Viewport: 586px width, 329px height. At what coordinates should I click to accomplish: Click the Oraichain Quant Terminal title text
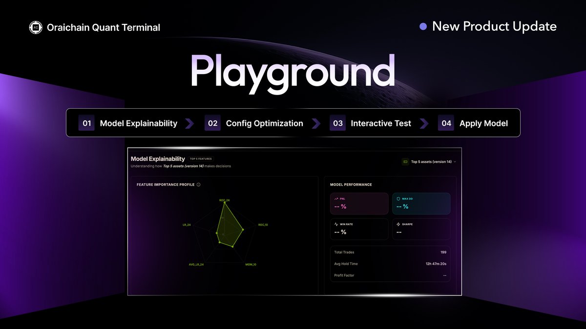tap(104, 28)
